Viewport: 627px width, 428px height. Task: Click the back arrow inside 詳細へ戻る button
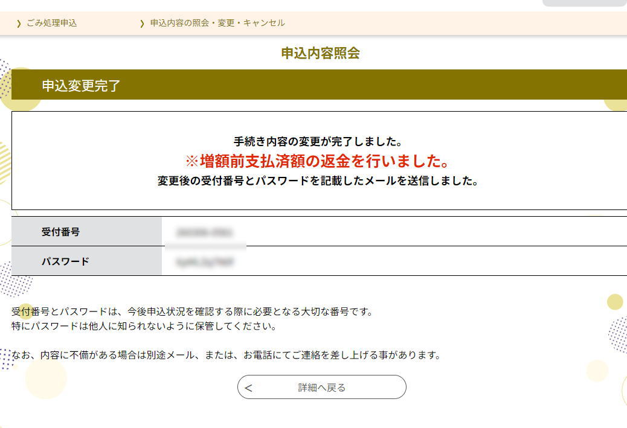[248, 388]
